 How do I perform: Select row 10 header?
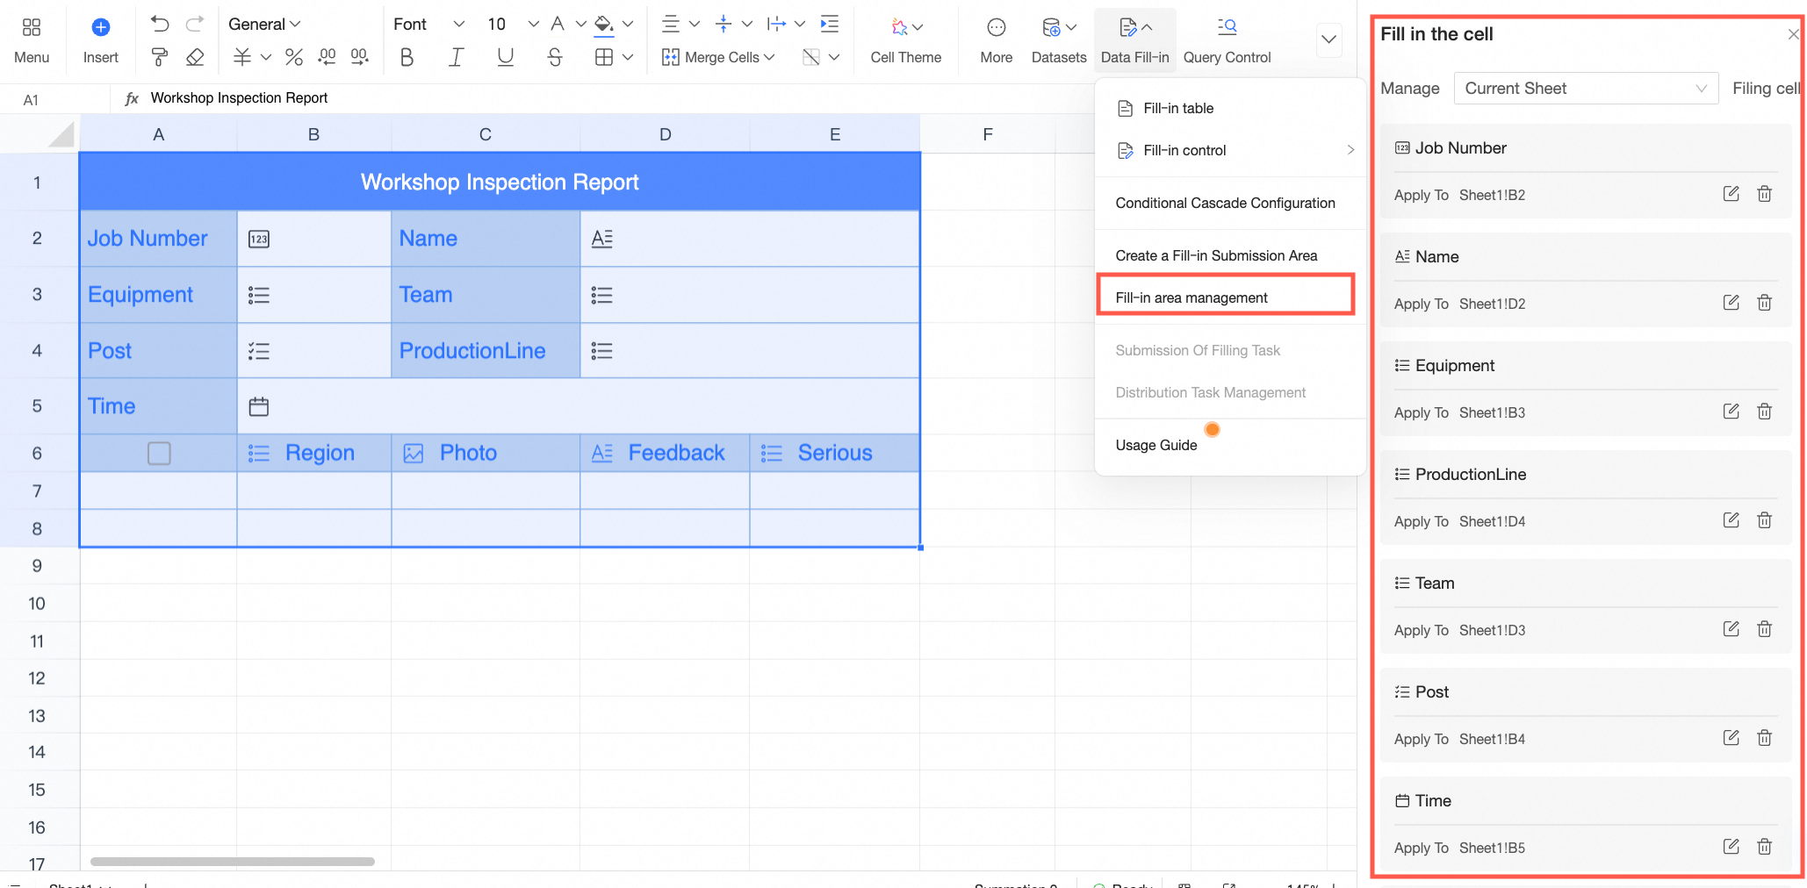pyautogui.click(x=37, y=604)
